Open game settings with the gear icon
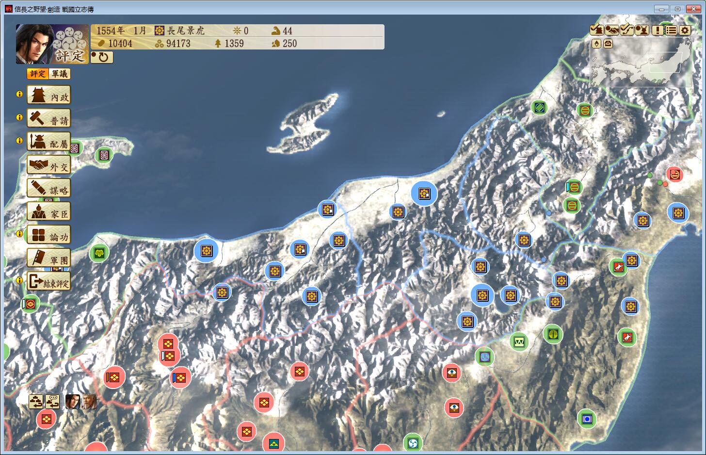This screenshot has height=455, width=706. pos(685,30)
